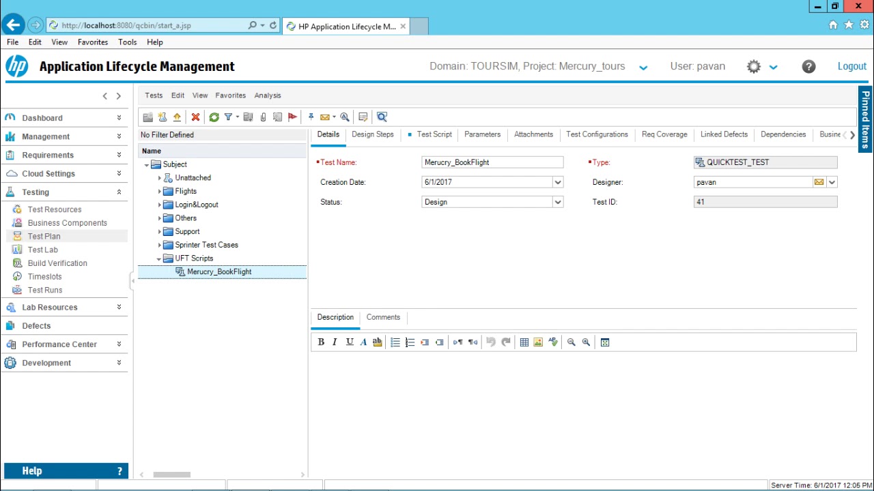Image resolution: width=874 pixels, height=491 pixels.
Task: Click the paperclip Attachments icon
Action: tap(263, 117)
